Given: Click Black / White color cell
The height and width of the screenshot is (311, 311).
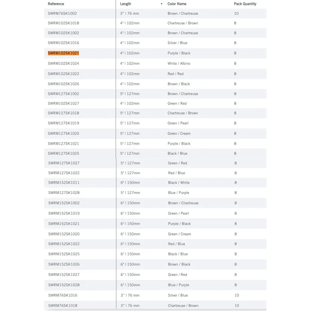Looking at the screenshot, I should (179, 183).
